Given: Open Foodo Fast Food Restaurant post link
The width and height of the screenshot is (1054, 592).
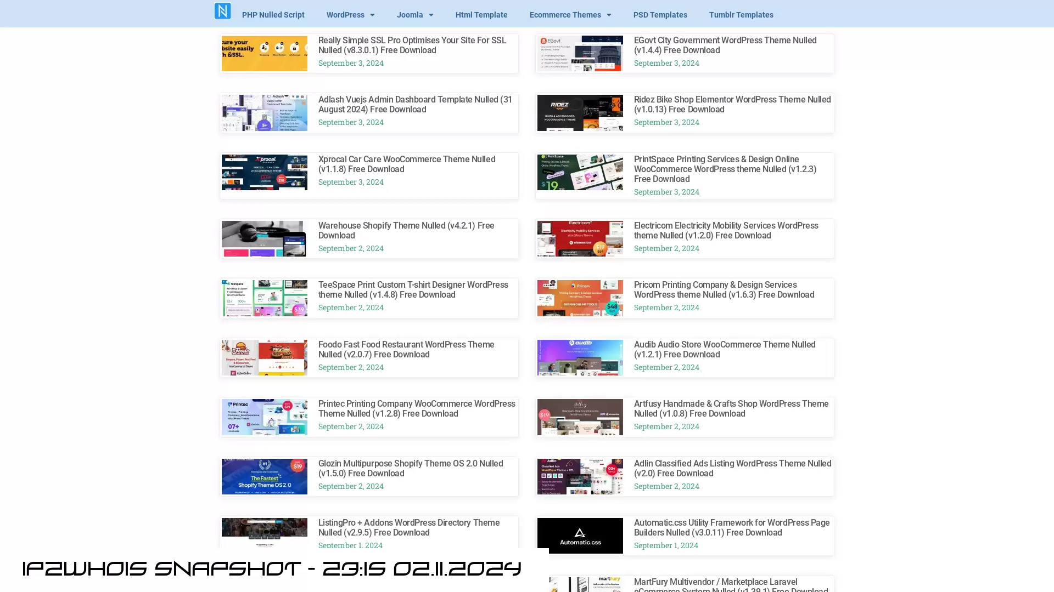Looking at the screenshot, I should (406, 350).
